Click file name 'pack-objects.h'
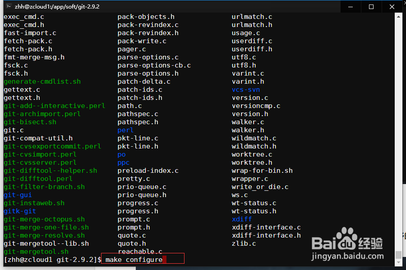The height and width of the screenshot is (270, 406). (146, 17)
